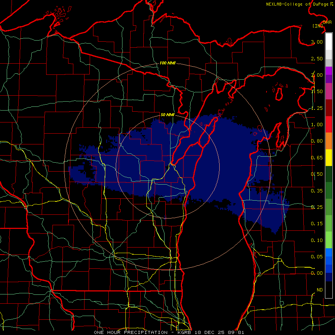The width and height of the screenshot is (335, 335).
Task: Click the 50 NMI range ring label
Action: tap(167, 115)
